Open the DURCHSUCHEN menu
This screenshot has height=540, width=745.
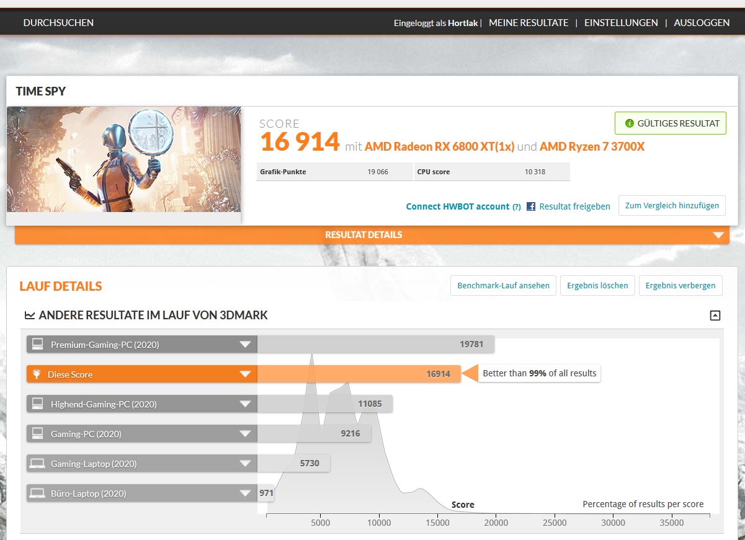pyautogui.click(x=58, y=22)
